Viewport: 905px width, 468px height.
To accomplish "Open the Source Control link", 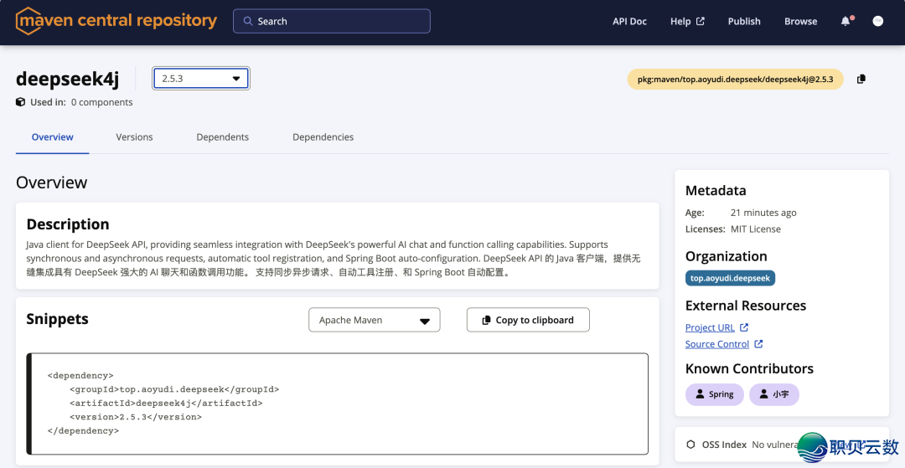I will coord(716,345).
